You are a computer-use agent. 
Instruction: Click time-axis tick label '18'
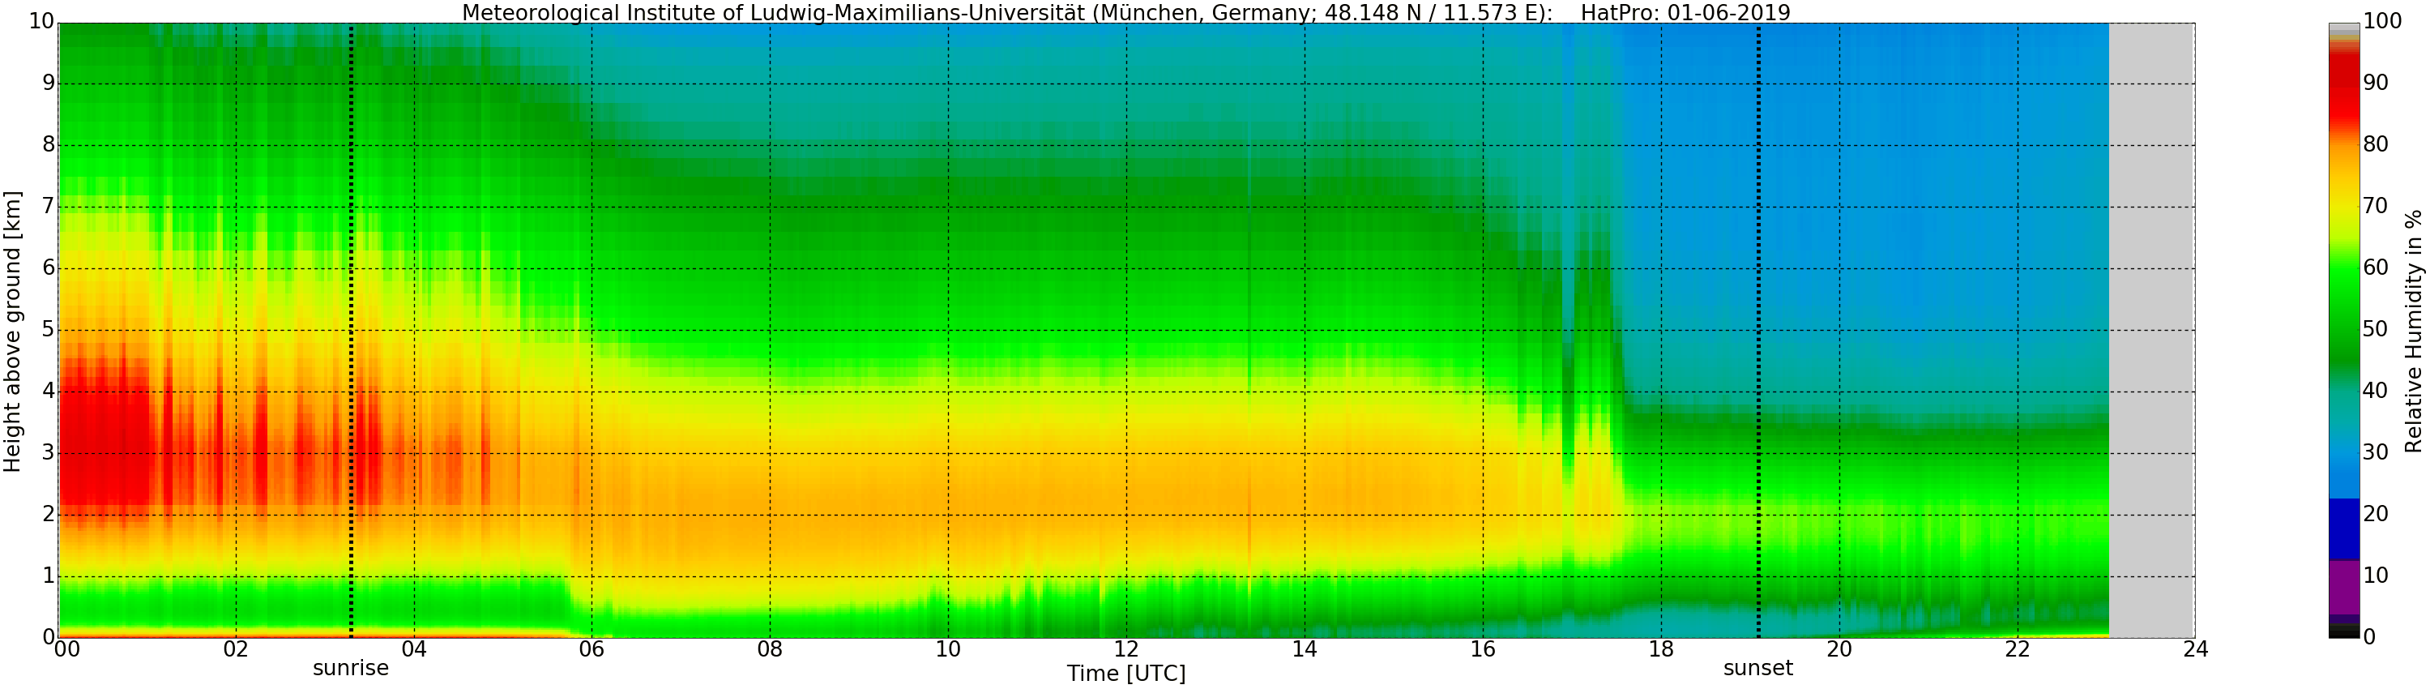pyautogui.click(x=1661, y=649)
